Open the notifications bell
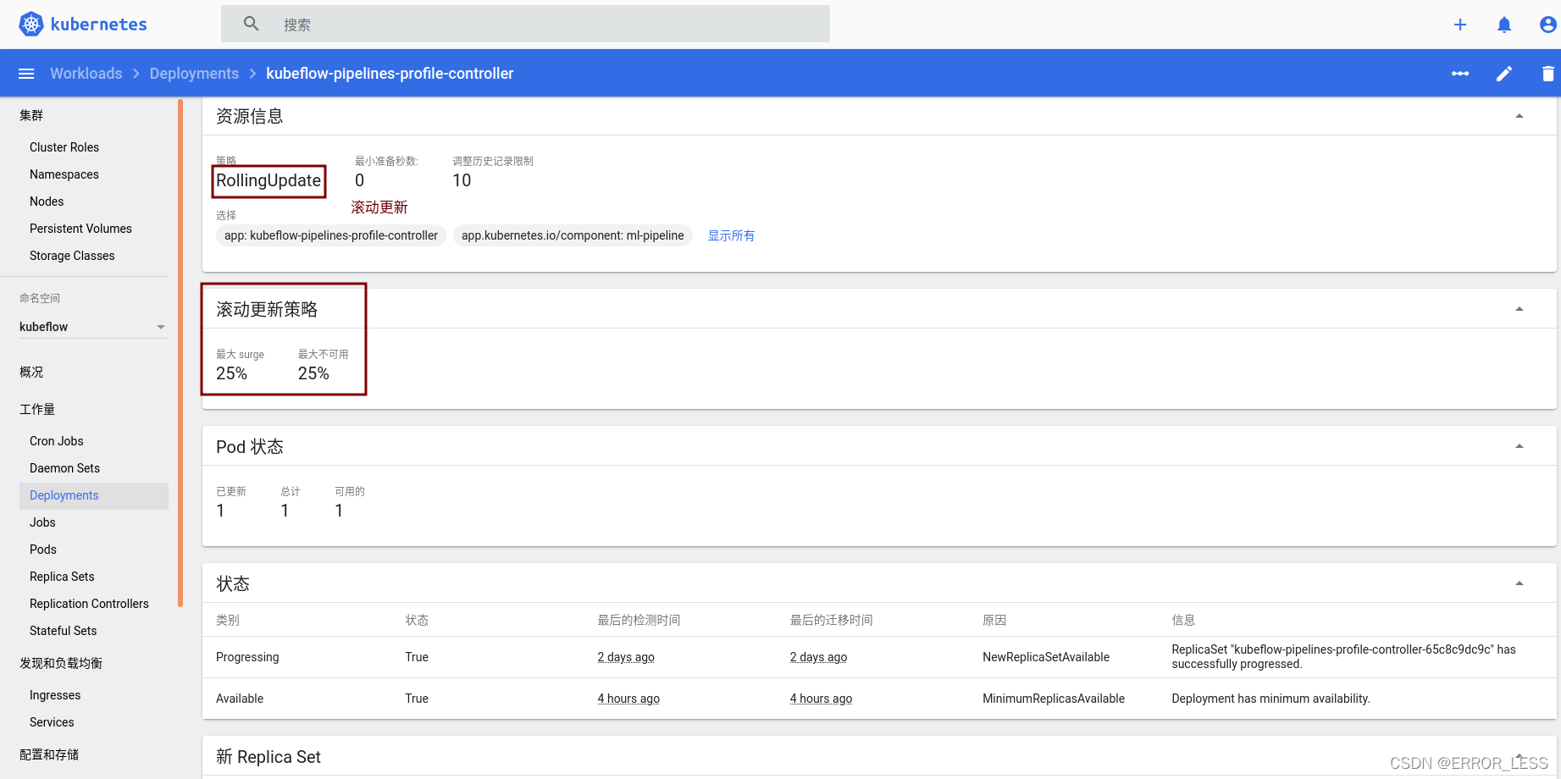Screen dimensions: 1561x779 [1504, 25]
